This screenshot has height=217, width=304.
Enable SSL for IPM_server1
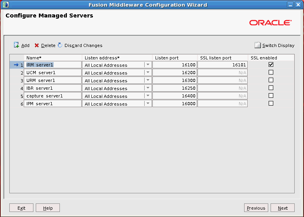271,103
